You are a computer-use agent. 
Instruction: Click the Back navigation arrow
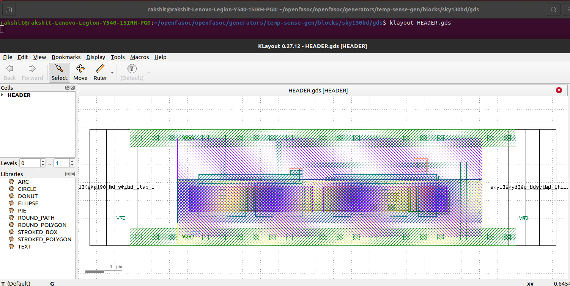coord(9,72)
